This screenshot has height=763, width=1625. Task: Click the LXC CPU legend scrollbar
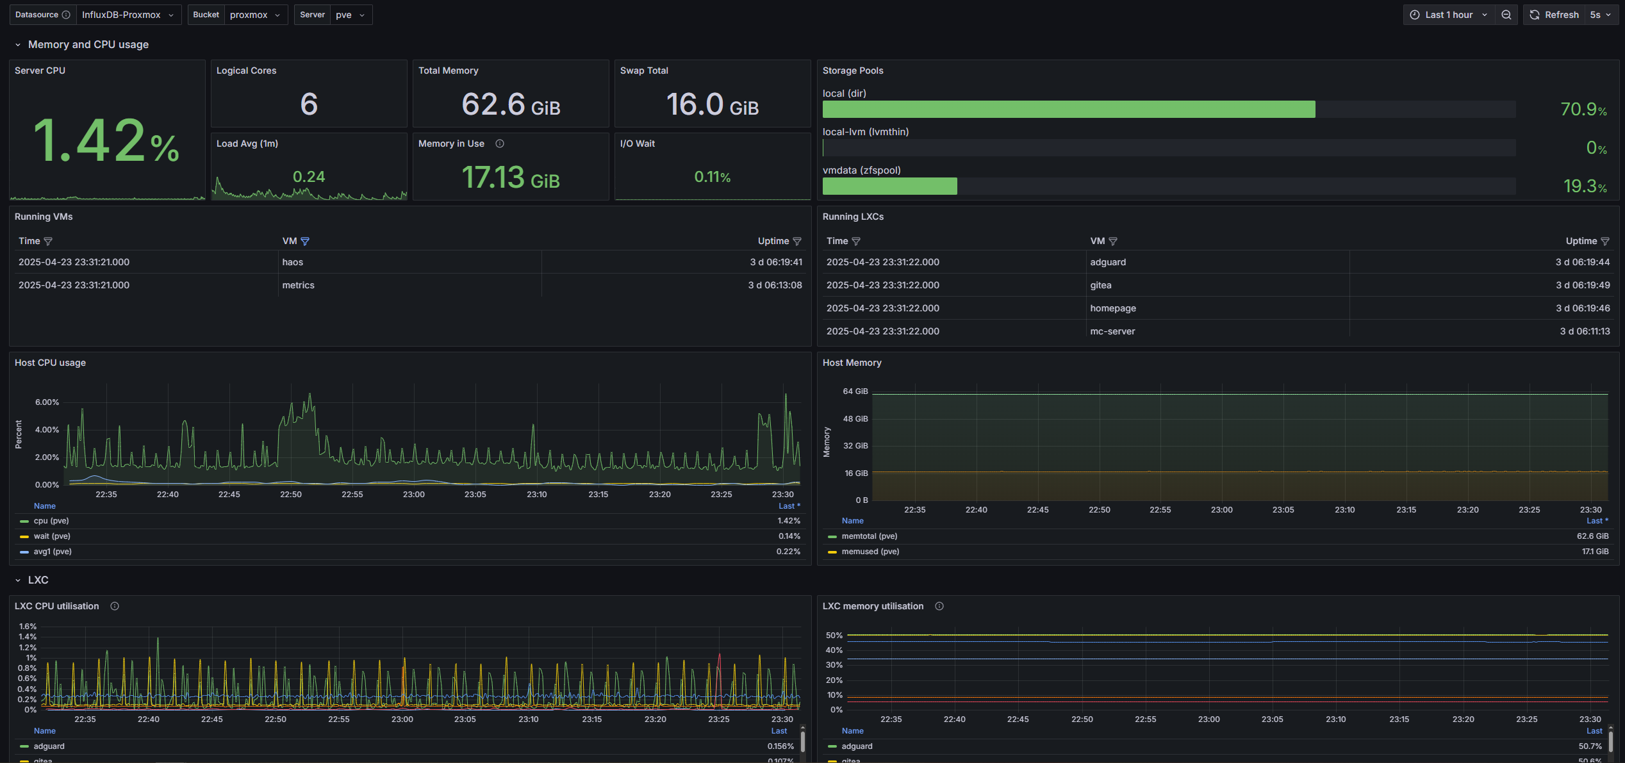tap(802, 742)
